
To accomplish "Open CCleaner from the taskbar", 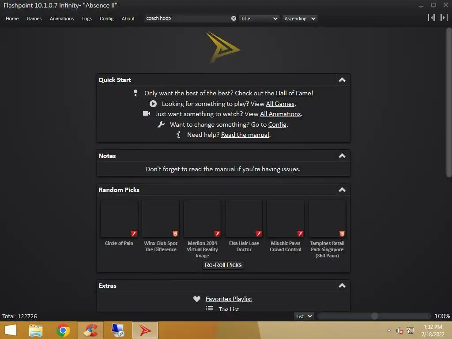I will pyautogui.click(x=90, y=330).
